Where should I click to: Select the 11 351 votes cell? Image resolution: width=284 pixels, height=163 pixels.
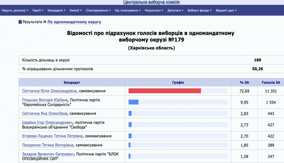pyautogui.click(x=271, y=91)
